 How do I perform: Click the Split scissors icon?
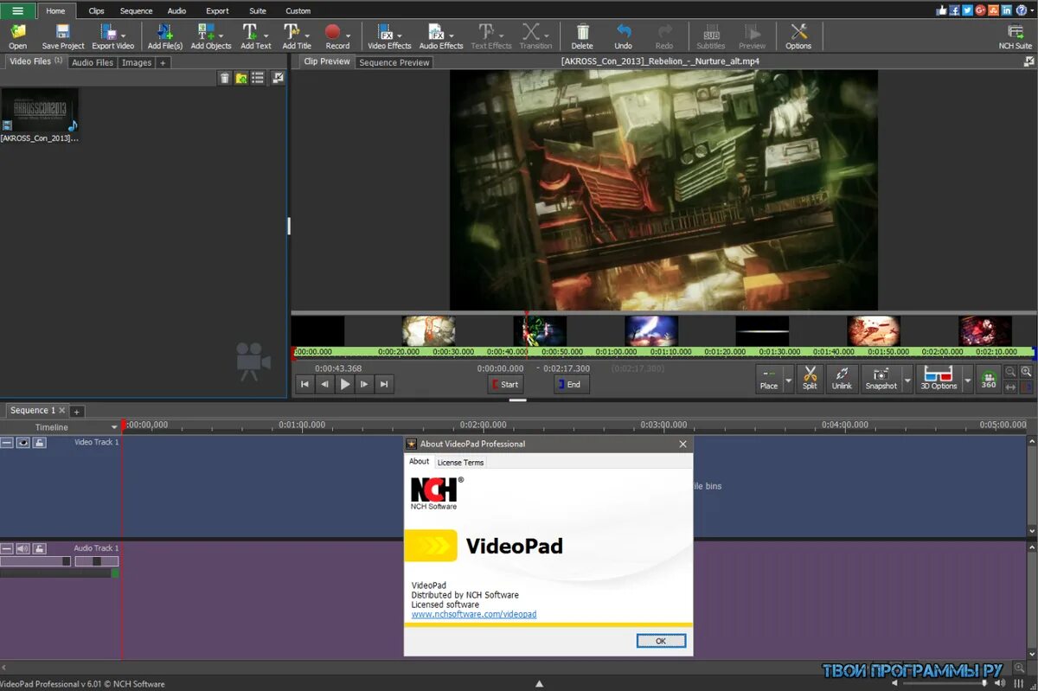point(810,378)
